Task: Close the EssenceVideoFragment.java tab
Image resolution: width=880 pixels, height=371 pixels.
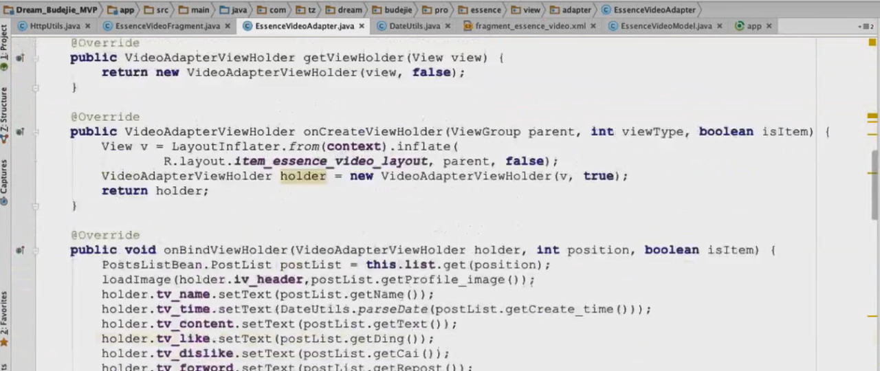Action: click(x=228, y=26)
